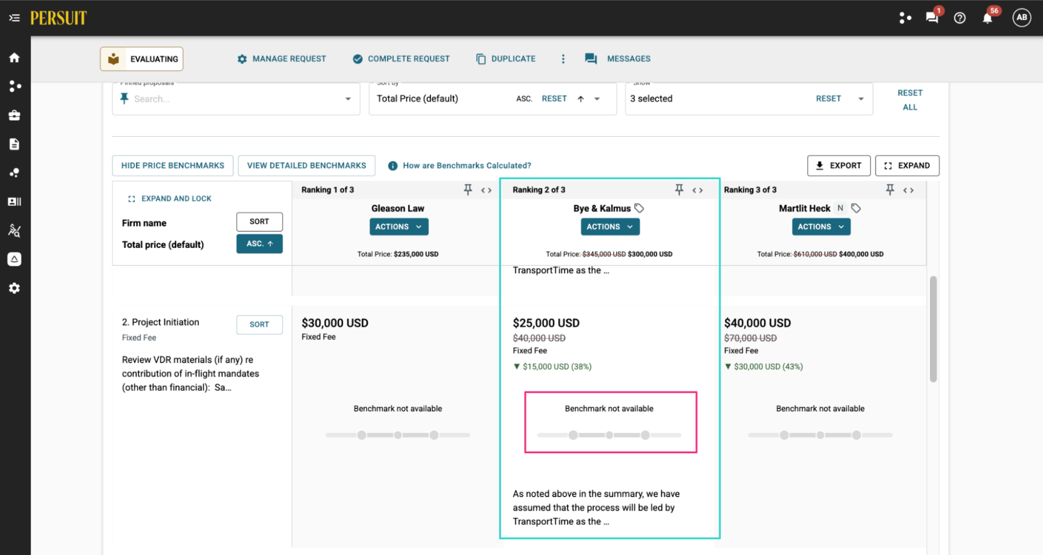The image size is (1043, 555).
Task: Open Gleason Law ACTIONS dropdown
Action: (x=399, y=227)
